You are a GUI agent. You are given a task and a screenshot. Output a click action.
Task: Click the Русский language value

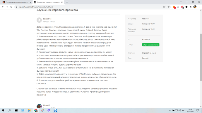[145, 58]
